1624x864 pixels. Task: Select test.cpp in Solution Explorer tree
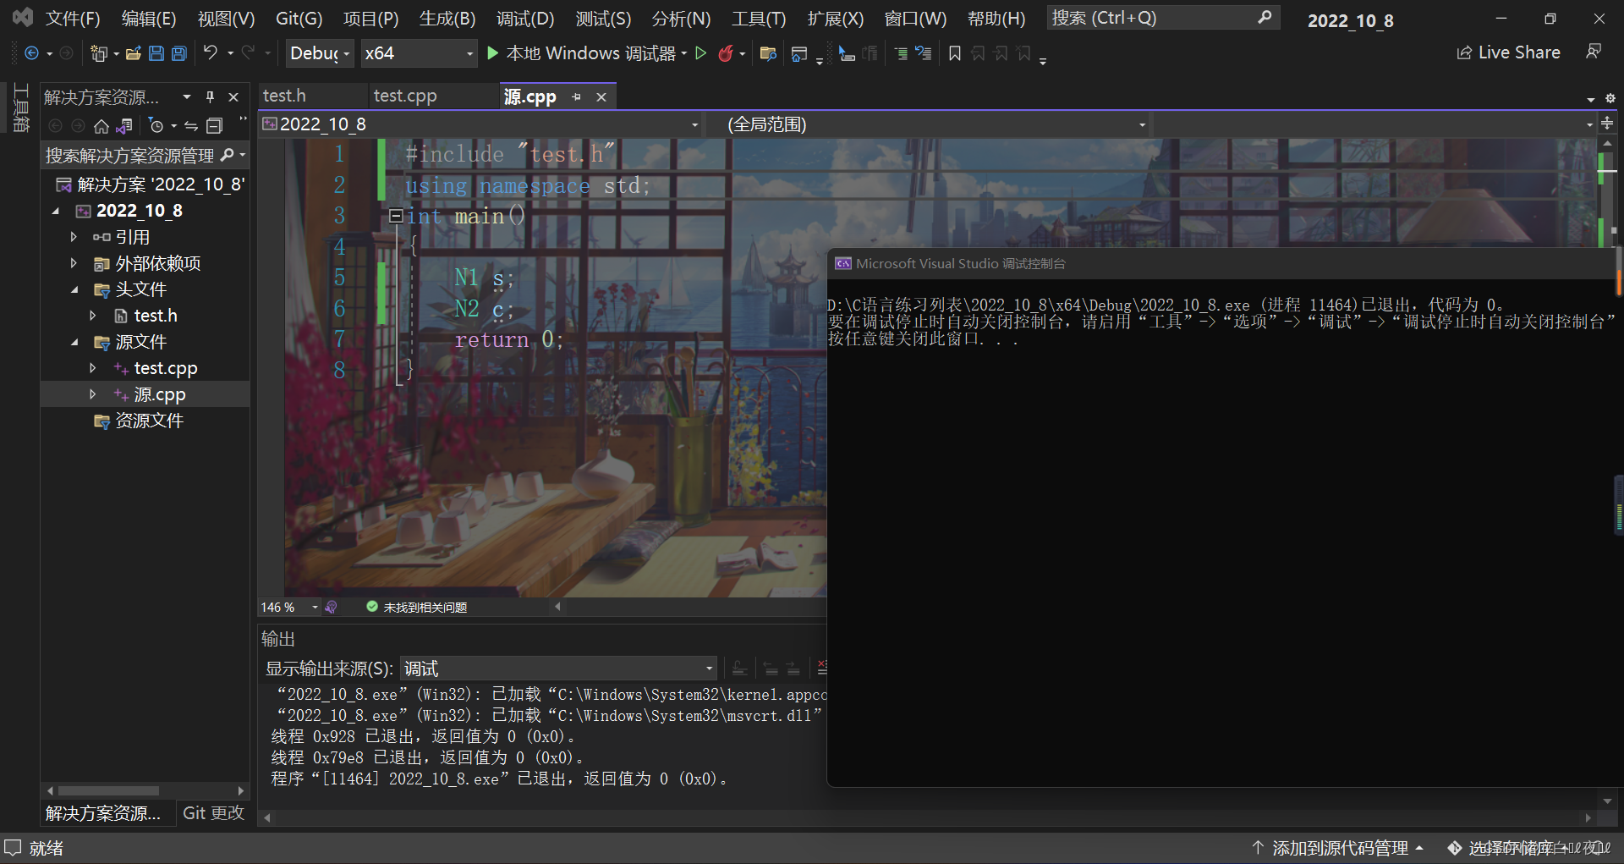pyautogui.click(x=166, y=368)
